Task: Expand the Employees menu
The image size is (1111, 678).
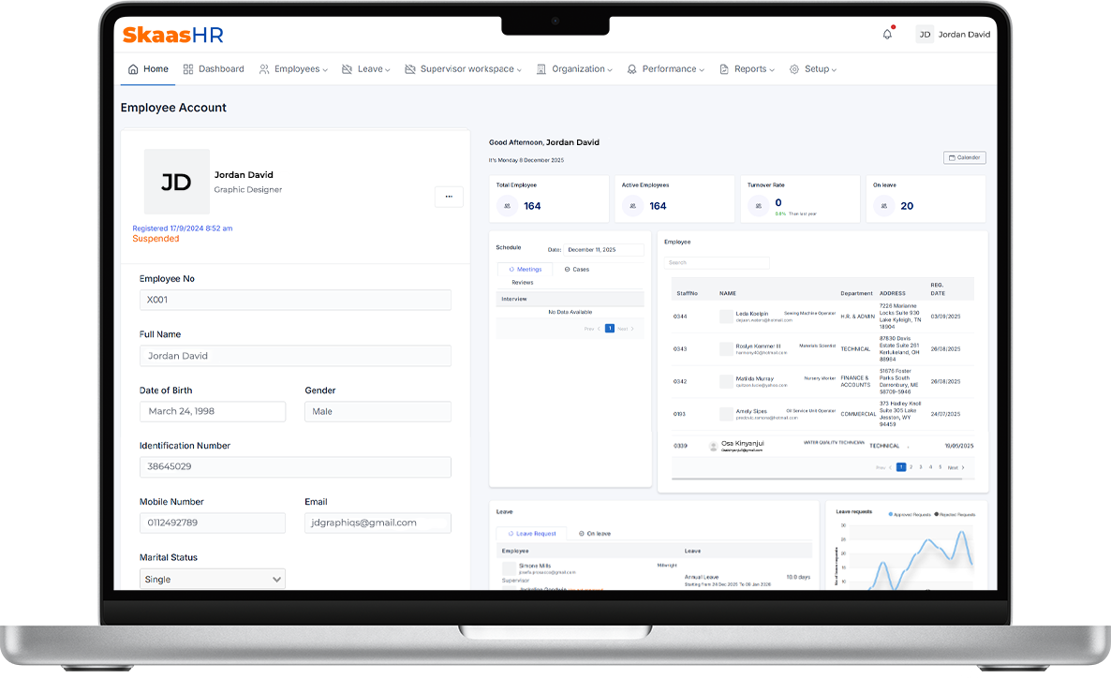Action: coord(294,69)
